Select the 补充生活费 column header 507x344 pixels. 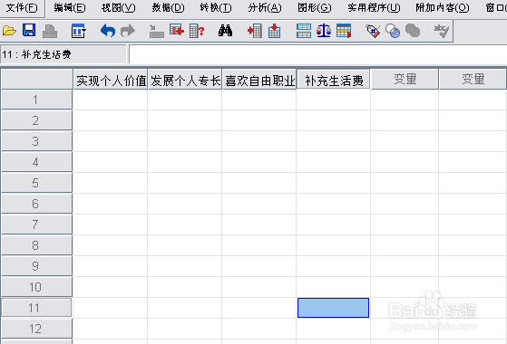click(334, 80)
